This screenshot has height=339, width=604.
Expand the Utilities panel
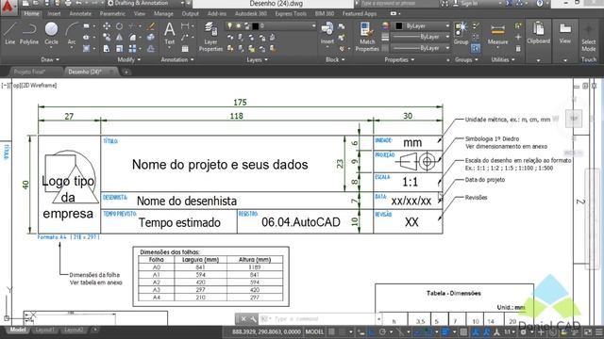503,59
